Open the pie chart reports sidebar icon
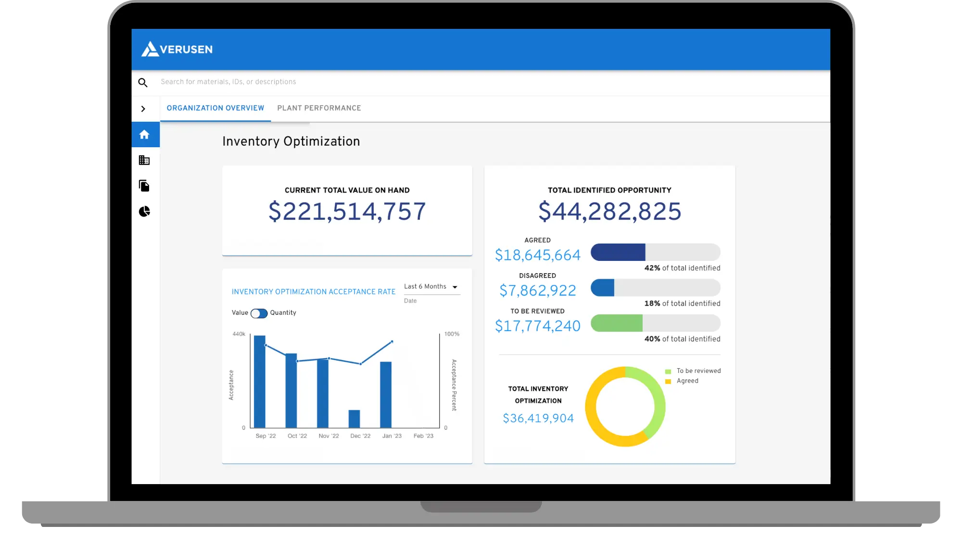Viewport: 962px width, 538px height. (144, 211)
